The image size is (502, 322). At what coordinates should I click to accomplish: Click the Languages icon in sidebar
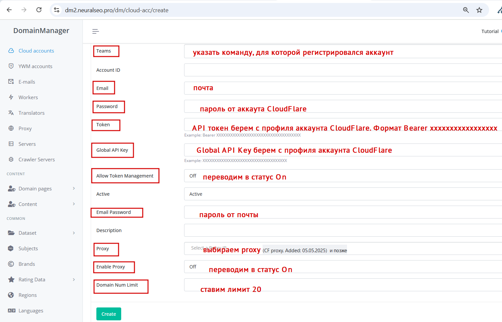click(12, 310)
